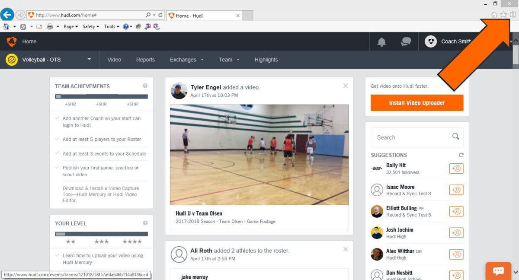The height and width of the screenshot is (280, 519).
Task: Open Your Level help question mark
Action: [x=145, y=223]
